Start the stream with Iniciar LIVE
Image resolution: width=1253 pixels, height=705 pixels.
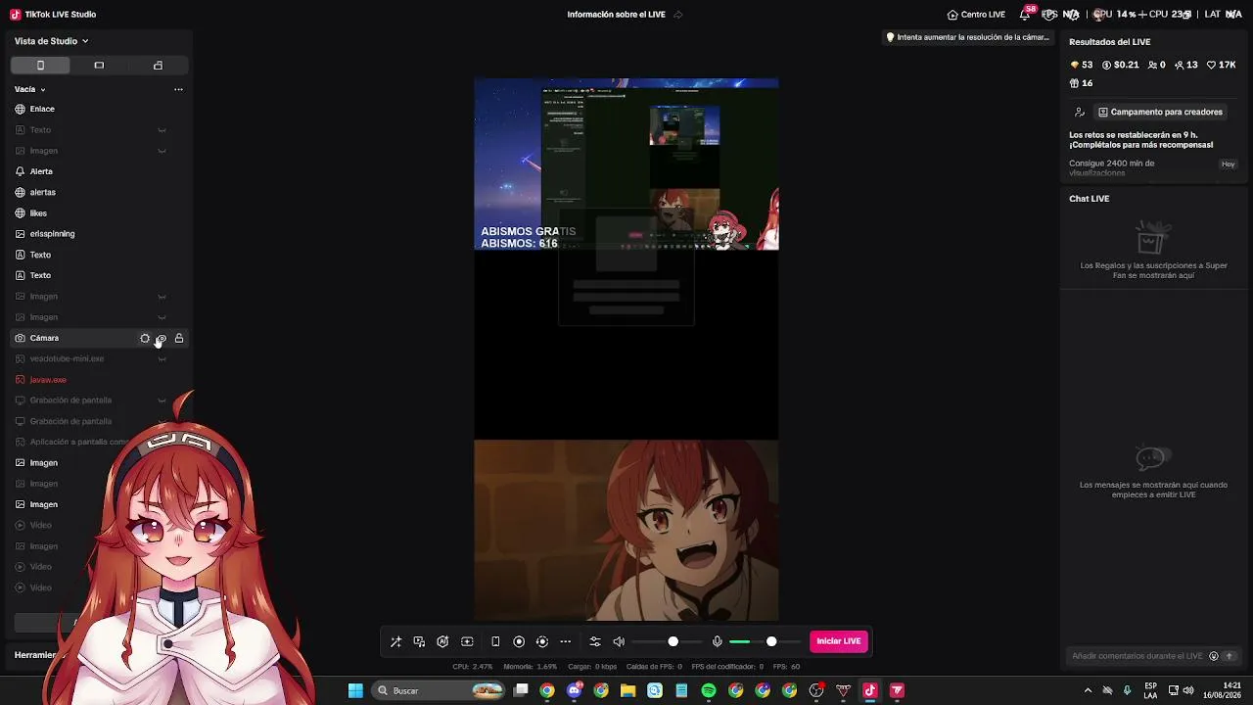pos(839,641)
